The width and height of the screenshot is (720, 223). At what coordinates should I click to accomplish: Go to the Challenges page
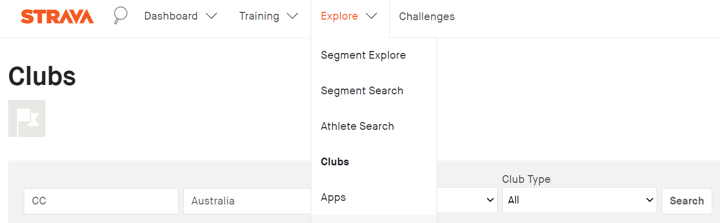[427, 16]
